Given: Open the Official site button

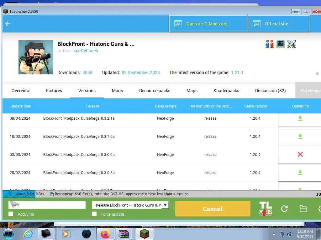Looking at the screenshot, I should [279, 24].
